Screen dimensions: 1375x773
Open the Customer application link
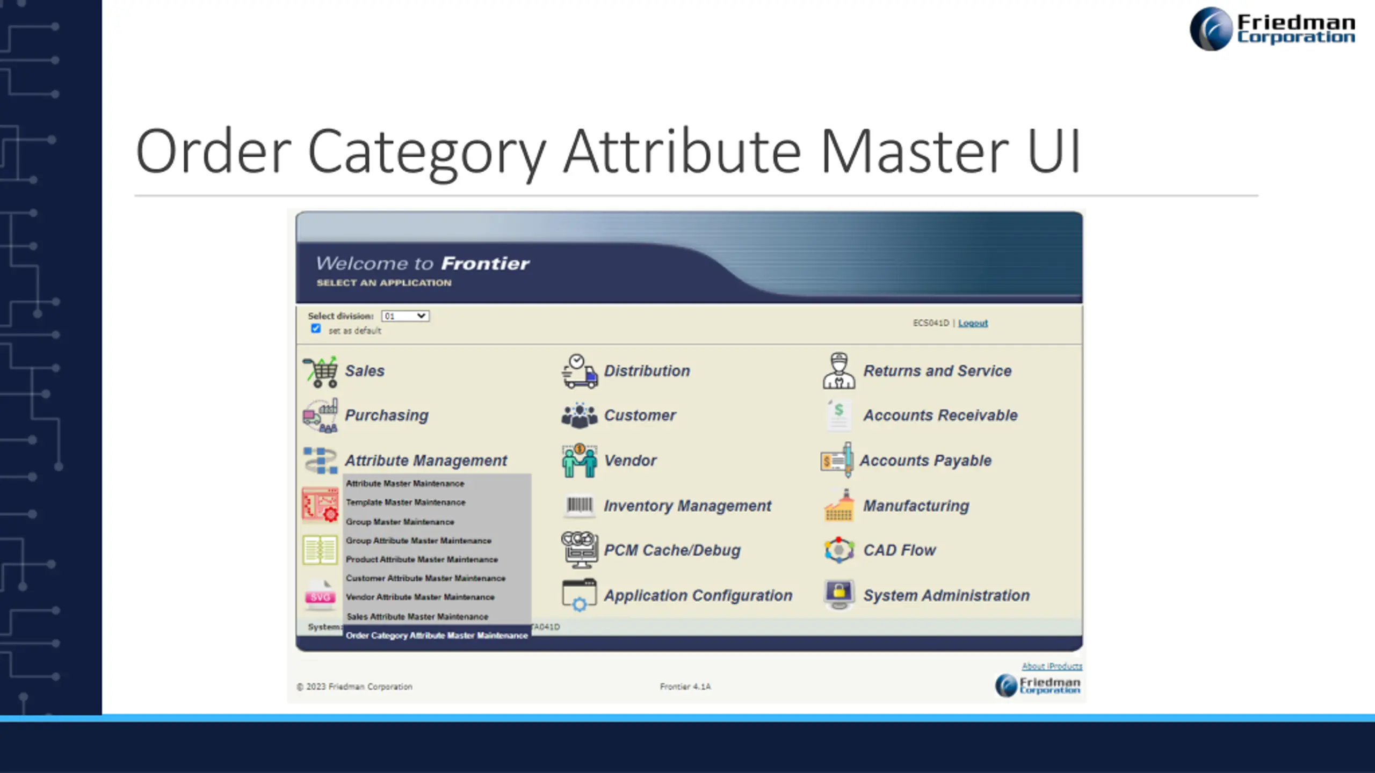point(640,415)
